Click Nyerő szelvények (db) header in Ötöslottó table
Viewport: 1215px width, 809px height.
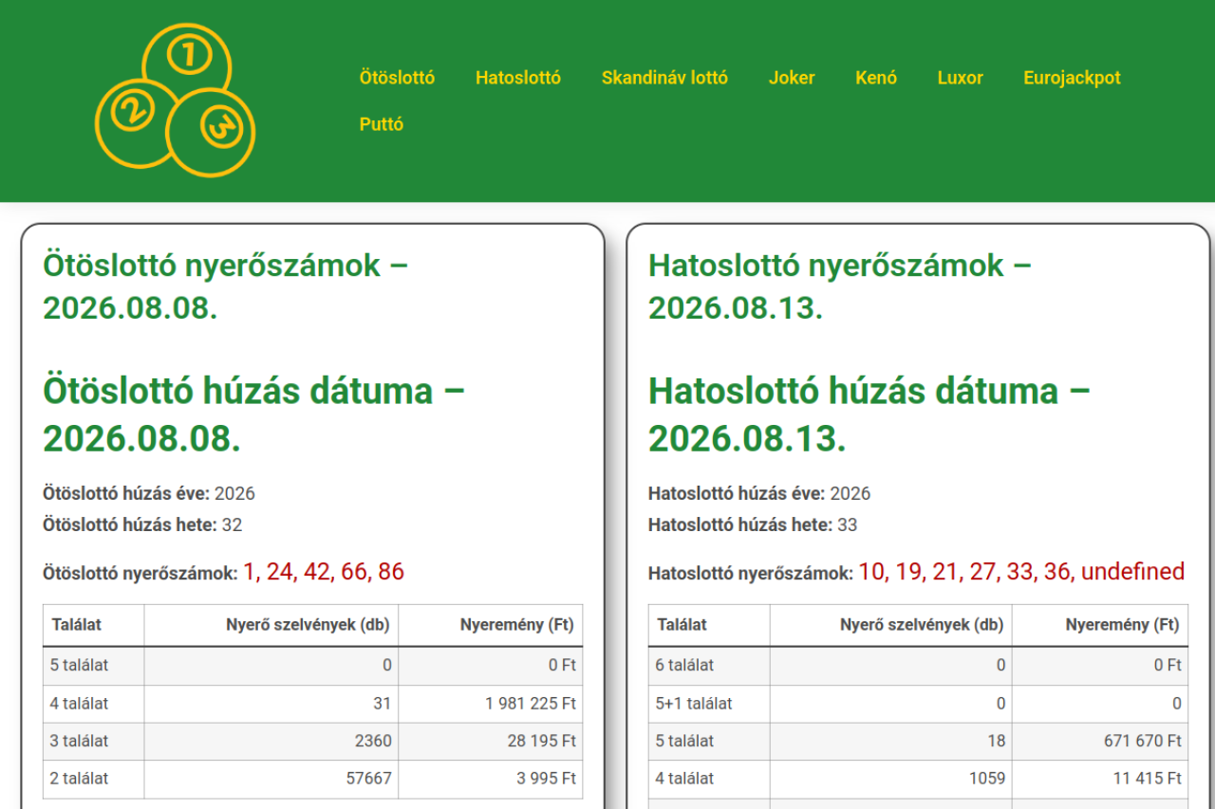(x=271, y=625)
